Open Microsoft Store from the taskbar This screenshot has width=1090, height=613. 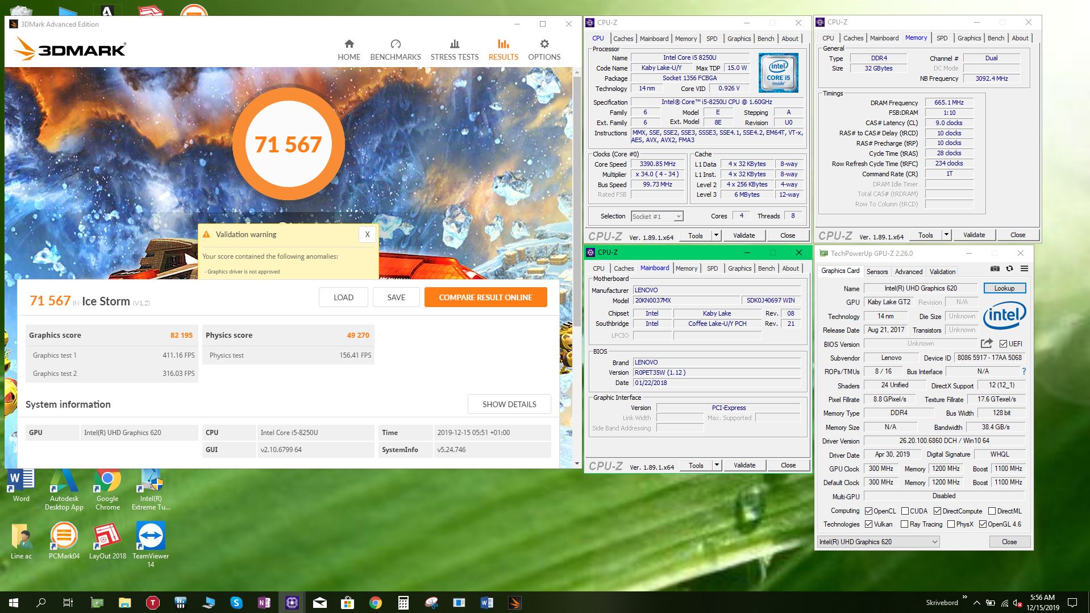(348, 602)
